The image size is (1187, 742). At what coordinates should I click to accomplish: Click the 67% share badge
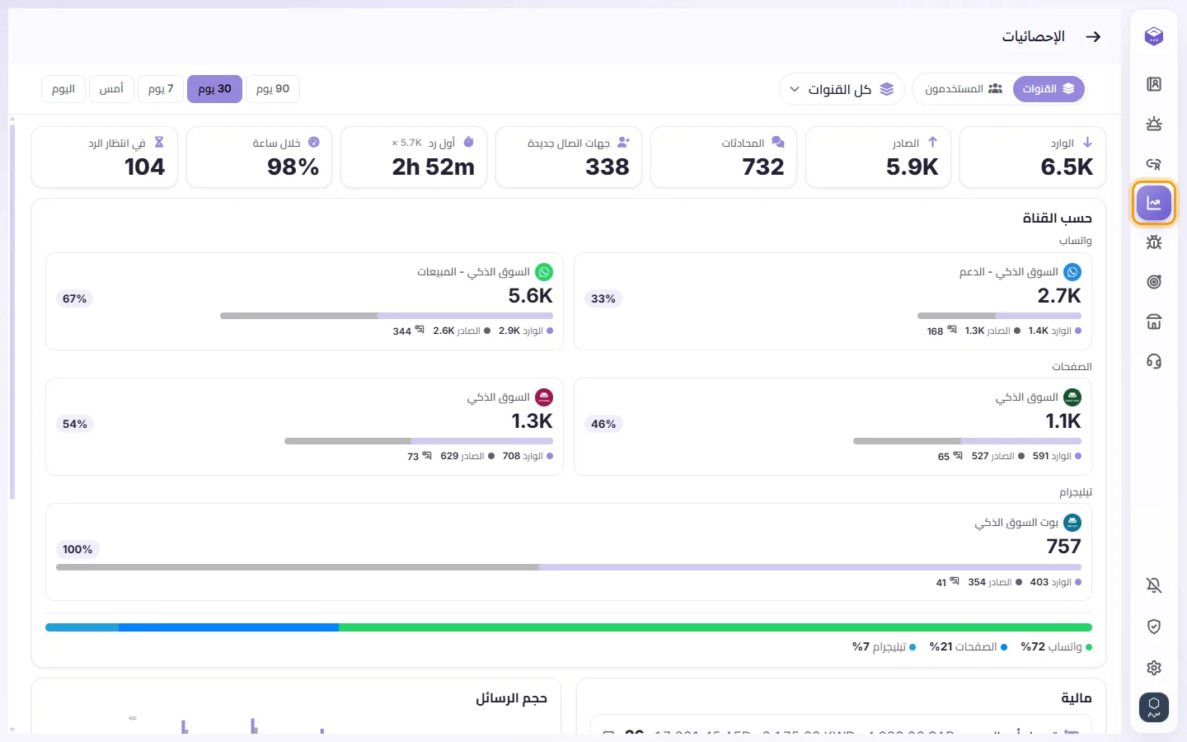[x=75, y=298]
